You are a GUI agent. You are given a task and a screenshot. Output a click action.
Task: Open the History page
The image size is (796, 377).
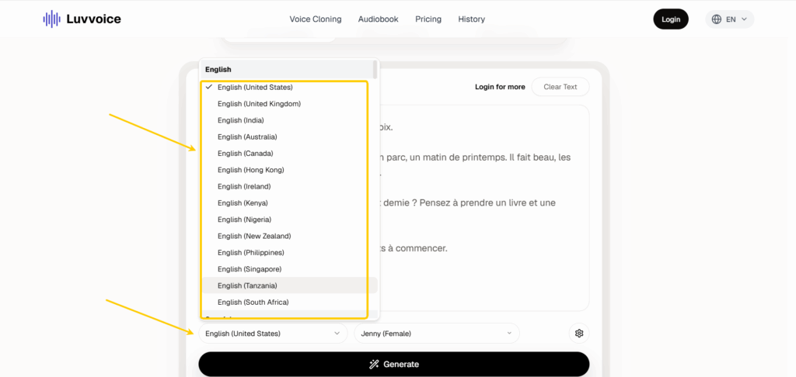click(472, 19)
